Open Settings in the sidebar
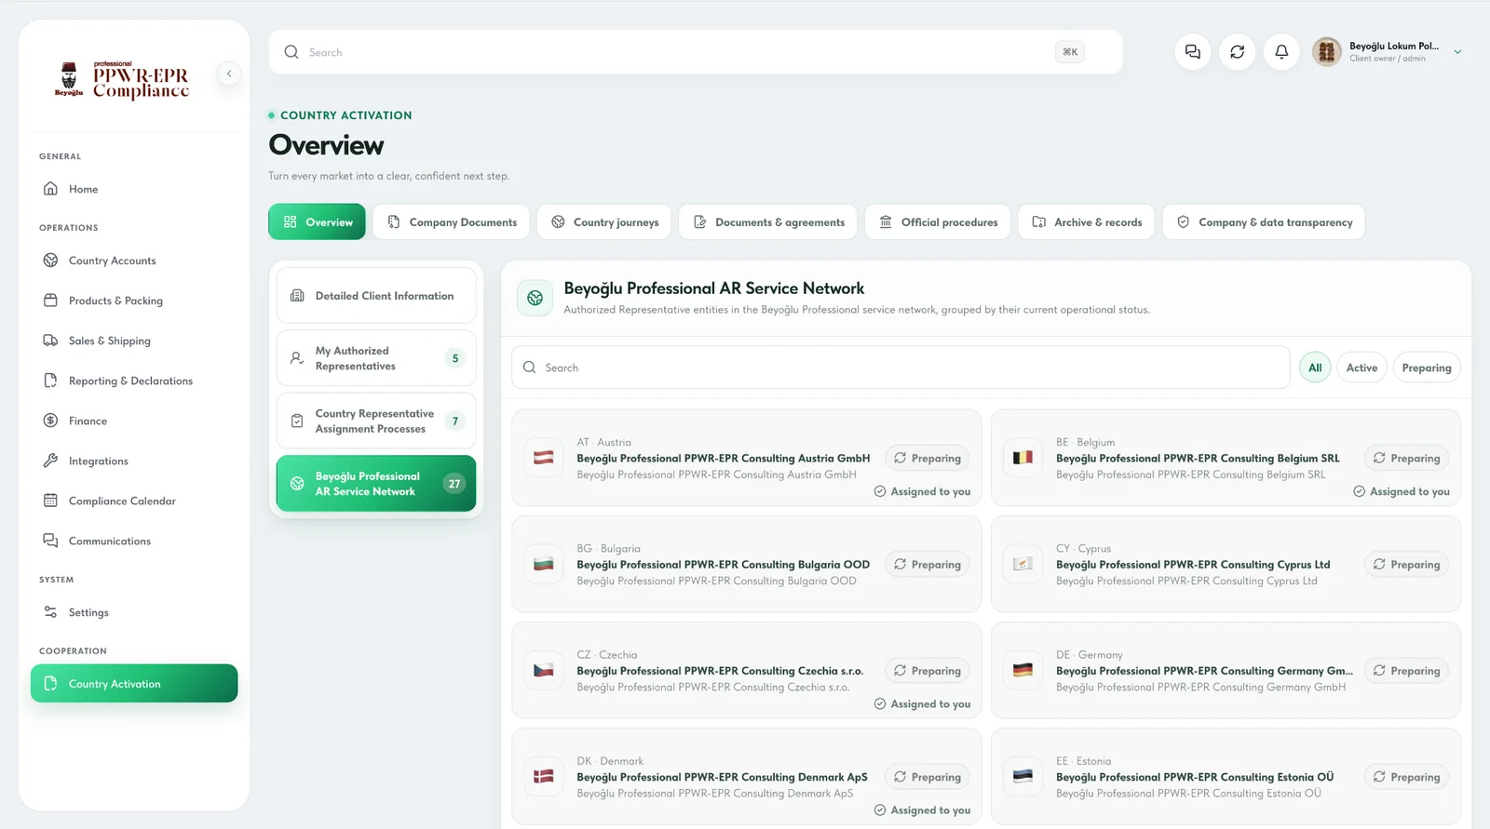The image size is (1490, 829). 134,612
